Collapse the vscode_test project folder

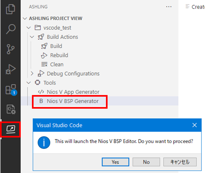click(x=29, y=28)
